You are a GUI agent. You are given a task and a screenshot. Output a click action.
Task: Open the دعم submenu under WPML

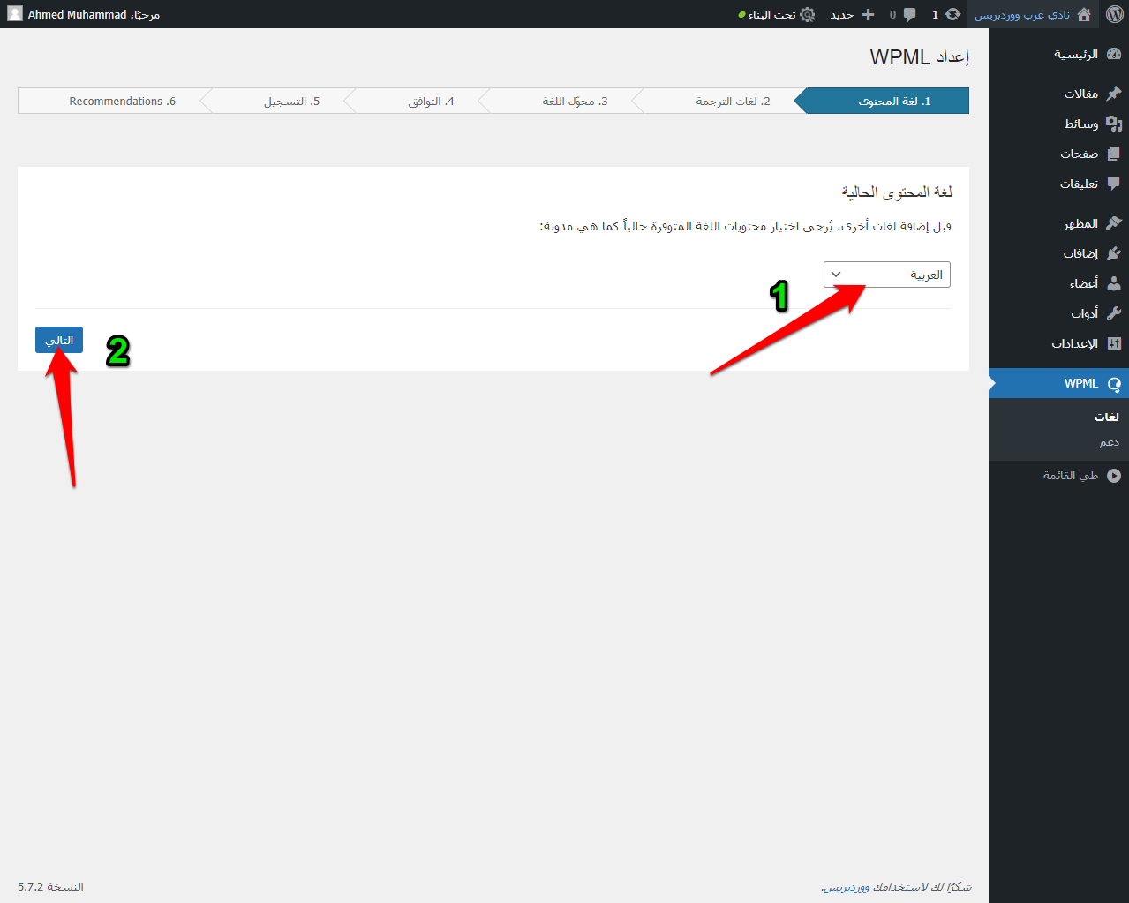point(1109,442)
